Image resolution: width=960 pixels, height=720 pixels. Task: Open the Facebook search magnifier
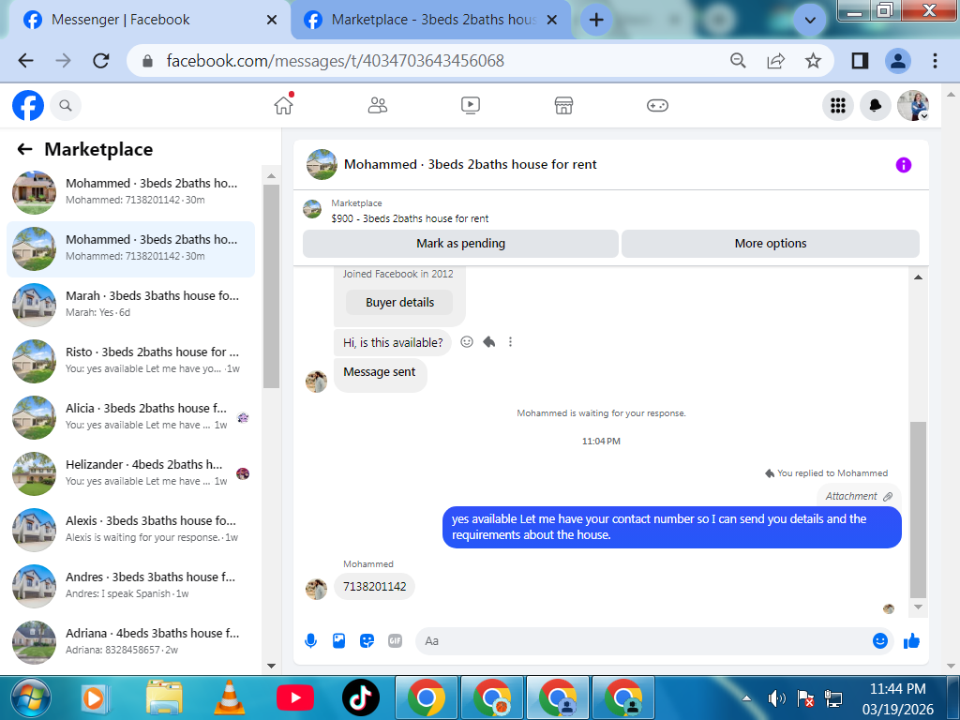[x=66, y=105]
